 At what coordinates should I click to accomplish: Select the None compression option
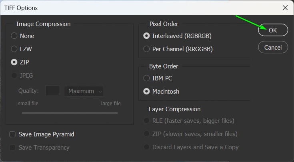pos(14,36)
